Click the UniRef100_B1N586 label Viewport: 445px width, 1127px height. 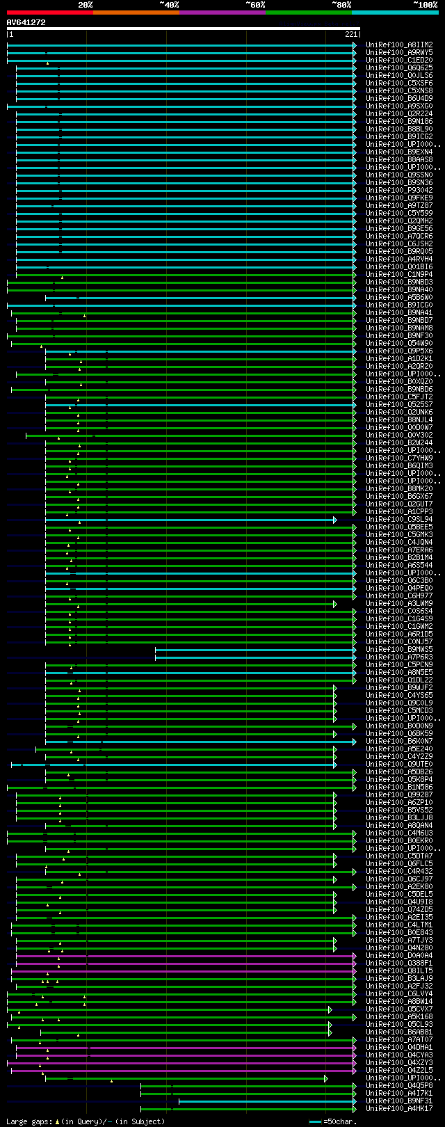[399, 787]
